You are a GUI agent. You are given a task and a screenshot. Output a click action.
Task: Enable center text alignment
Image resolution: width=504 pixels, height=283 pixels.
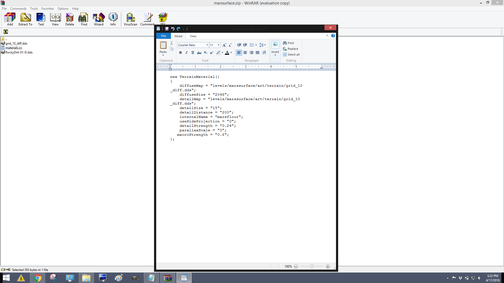(x=245, y=53)
